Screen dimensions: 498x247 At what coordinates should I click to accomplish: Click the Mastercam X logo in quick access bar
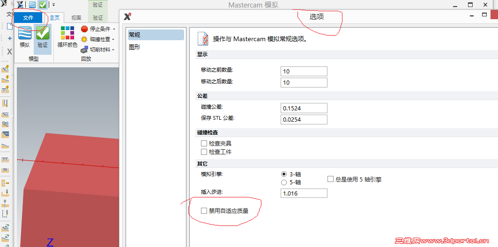20,5
